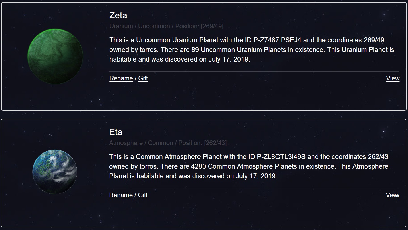Click the Atmosphere / Common position subtitle
This screenshot has height=230, width=408.
point(167,143)
